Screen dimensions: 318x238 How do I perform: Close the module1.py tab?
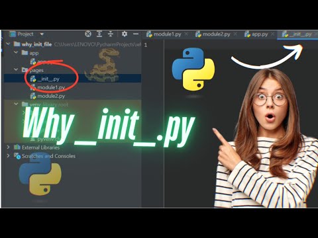click(186, 34)
